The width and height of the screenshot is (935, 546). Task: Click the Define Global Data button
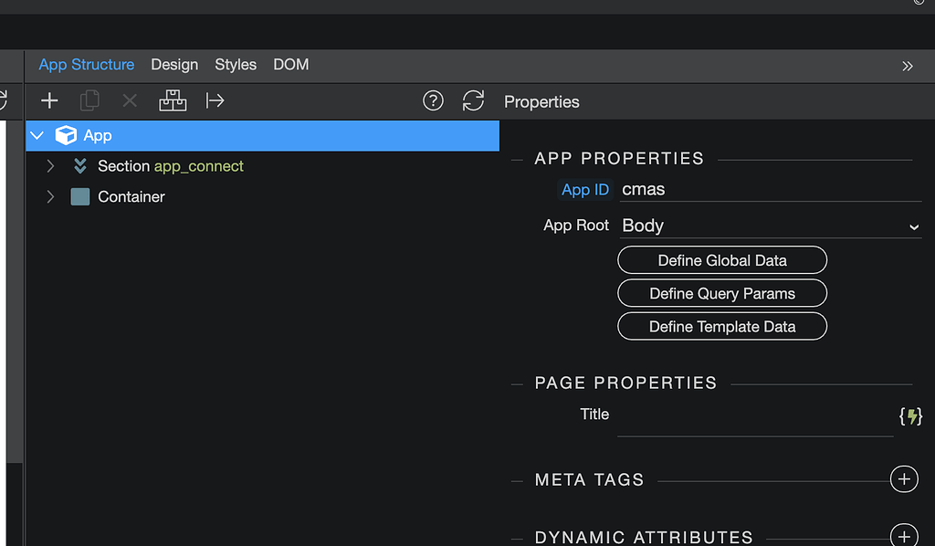[x=721, y=260]
